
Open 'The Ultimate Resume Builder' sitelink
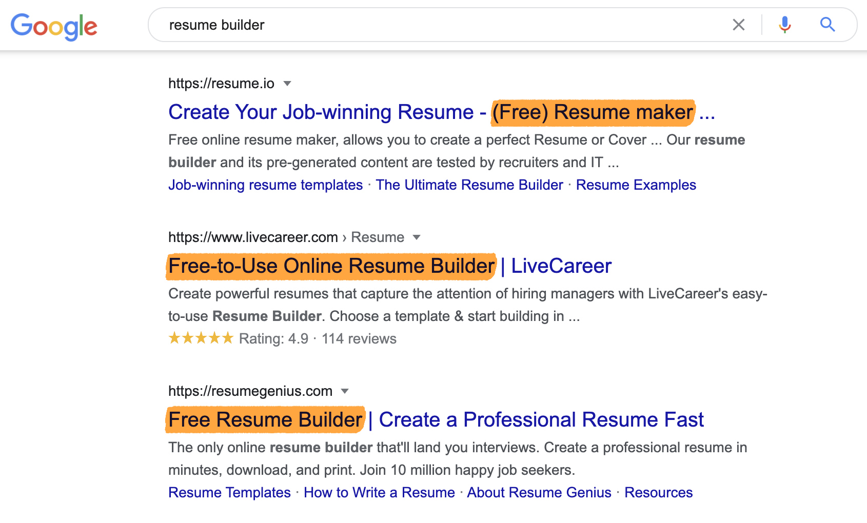click(469, 185)
